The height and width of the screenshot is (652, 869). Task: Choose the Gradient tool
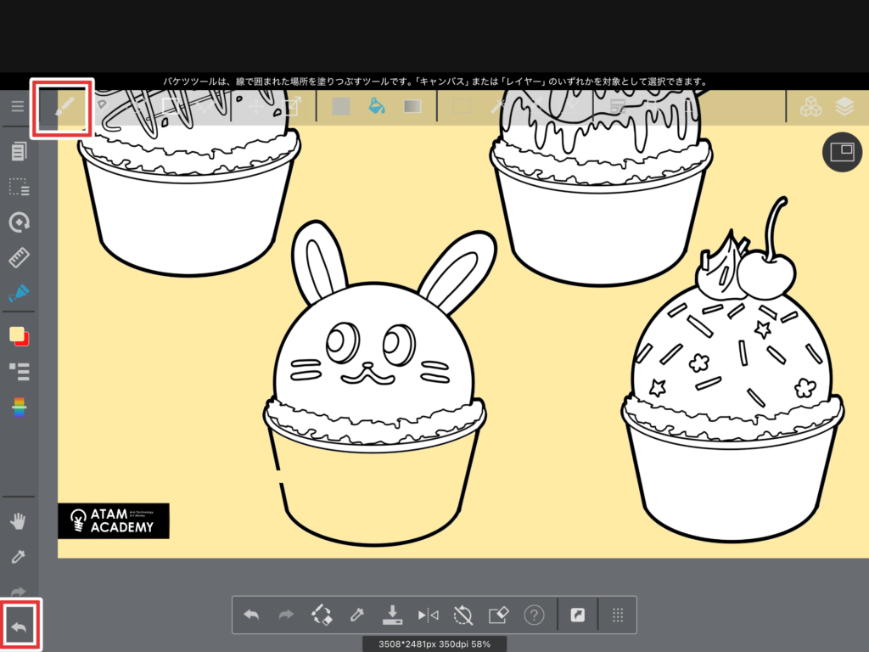412,106
